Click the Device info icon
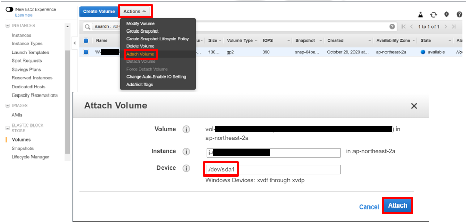 pyautogui.click(x=186, y=169)
